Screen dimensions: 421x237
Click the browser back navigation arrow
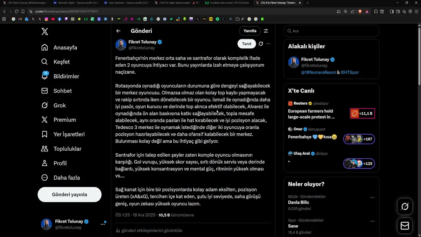click(4, 11)
